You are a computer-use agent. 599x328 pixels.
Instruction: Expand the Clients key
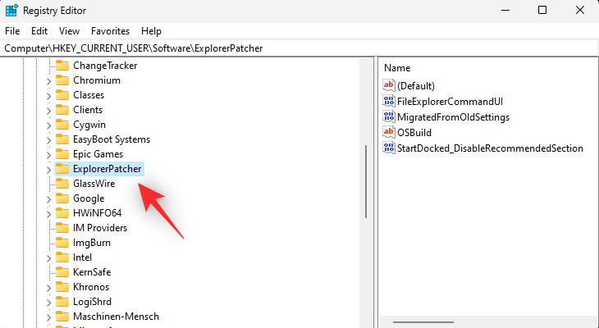(x=48, y=111)
